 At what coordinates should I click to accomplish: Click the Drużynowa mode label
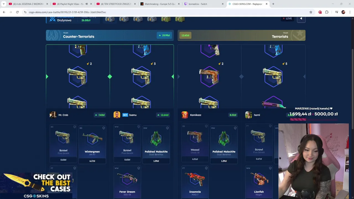point(64,20)
